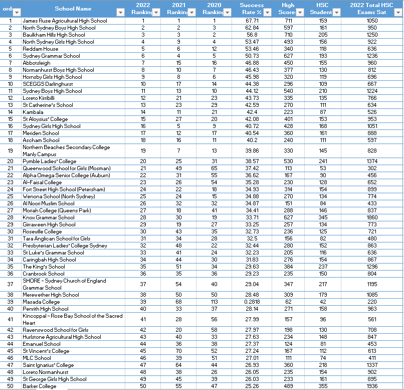Select St George Girls High School cell
Image resolution: width=404 pixels, height=390 pixels.
[73, 379]
